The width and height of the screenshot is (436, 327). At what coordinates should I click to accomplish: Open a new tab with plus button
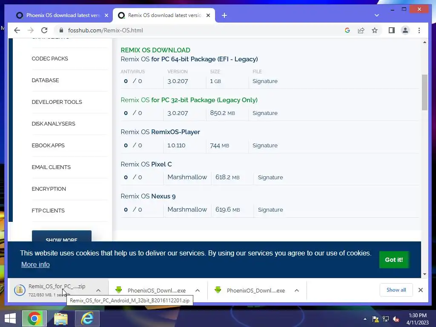point(224,16)
